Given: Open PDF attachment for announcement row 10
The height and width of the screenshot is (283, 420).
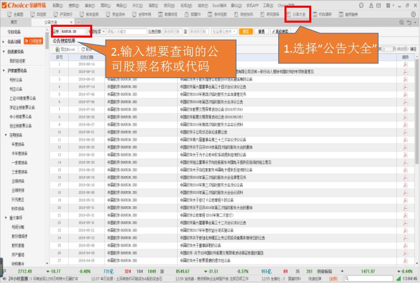Looking at the screenshot, I should (405, 132).
